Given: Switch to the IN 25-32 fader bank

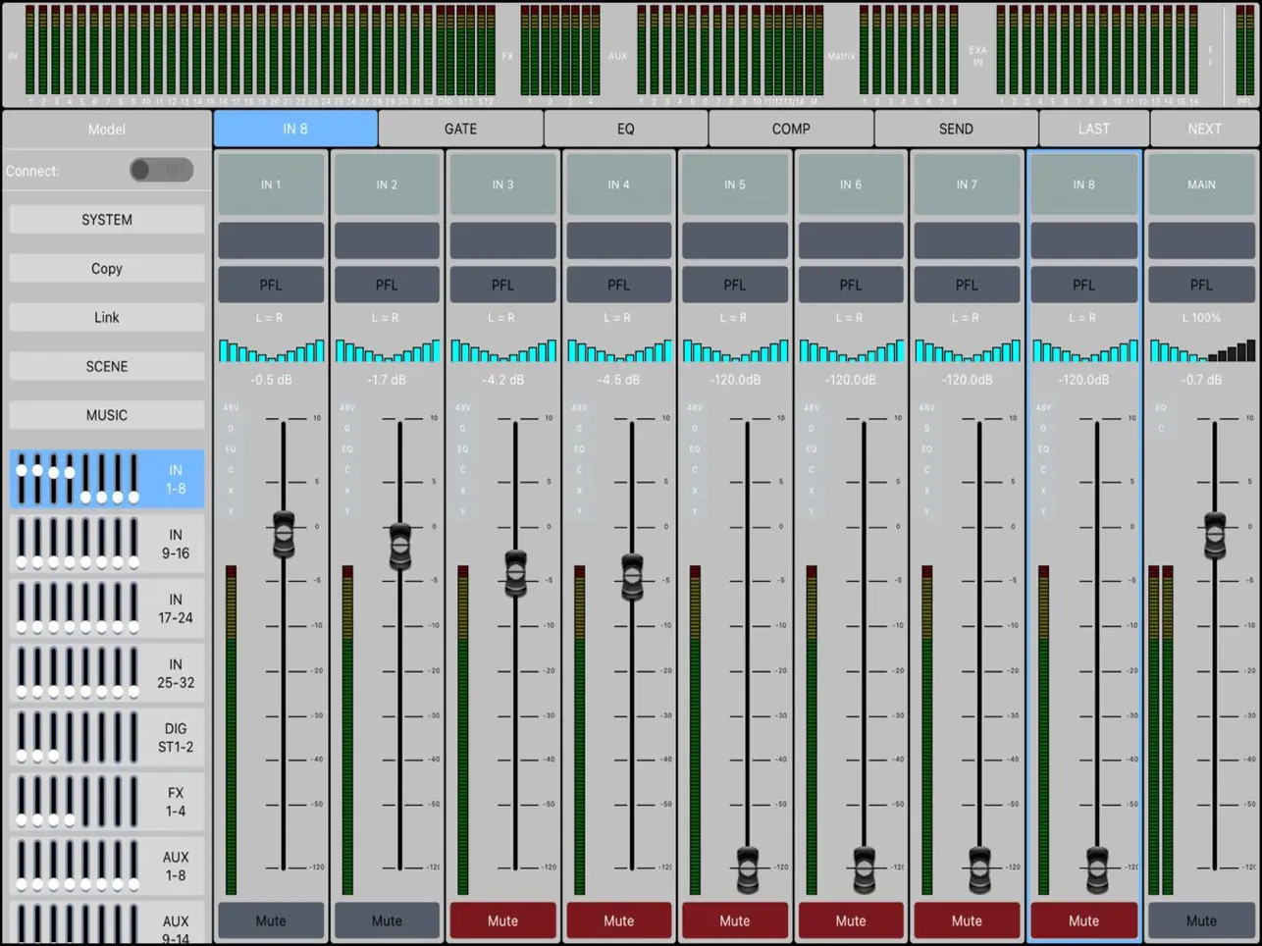Looking at the screenshot, I should tap(107, 673).
